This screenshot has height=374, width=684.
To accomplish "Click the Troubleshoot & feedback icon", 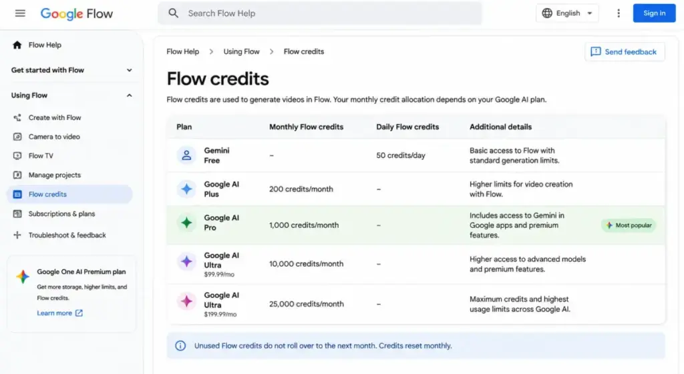I will tap(17, 235).
